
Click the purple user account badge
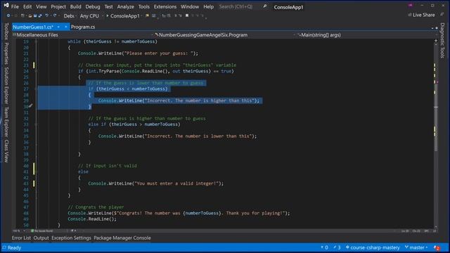coord(411,5)
